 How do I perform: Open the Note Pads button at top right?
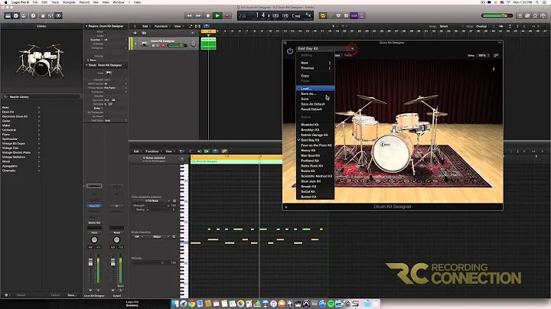click(x=527, y=16)
